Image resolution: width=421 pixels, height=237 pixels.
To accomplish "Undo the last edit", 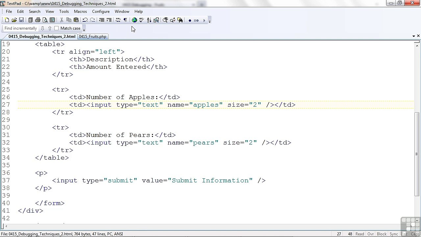I will tap(85, 20).
